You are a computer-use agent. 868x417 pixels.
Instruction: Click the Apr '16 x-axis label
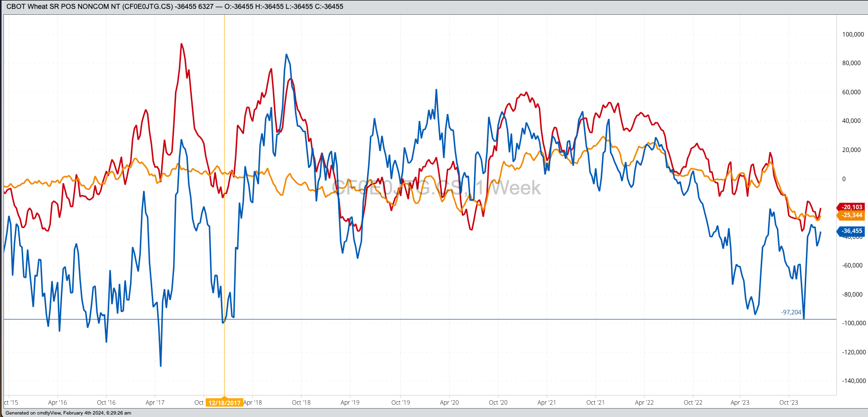pos(57,403)
